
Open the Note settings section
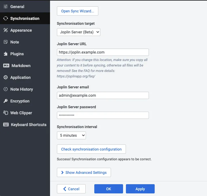point(25,42)
